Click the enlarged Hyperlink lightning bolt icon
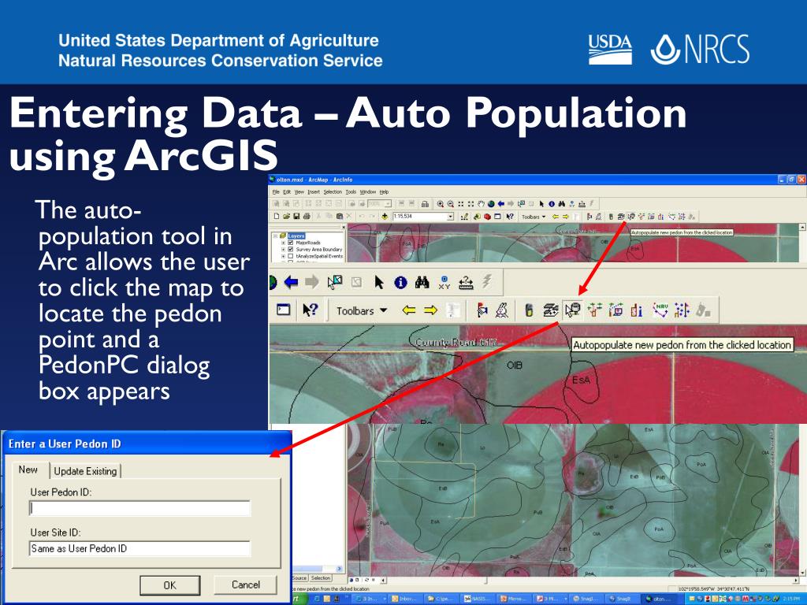The height and width of the screenshot is (605, 807). [486, 281]
